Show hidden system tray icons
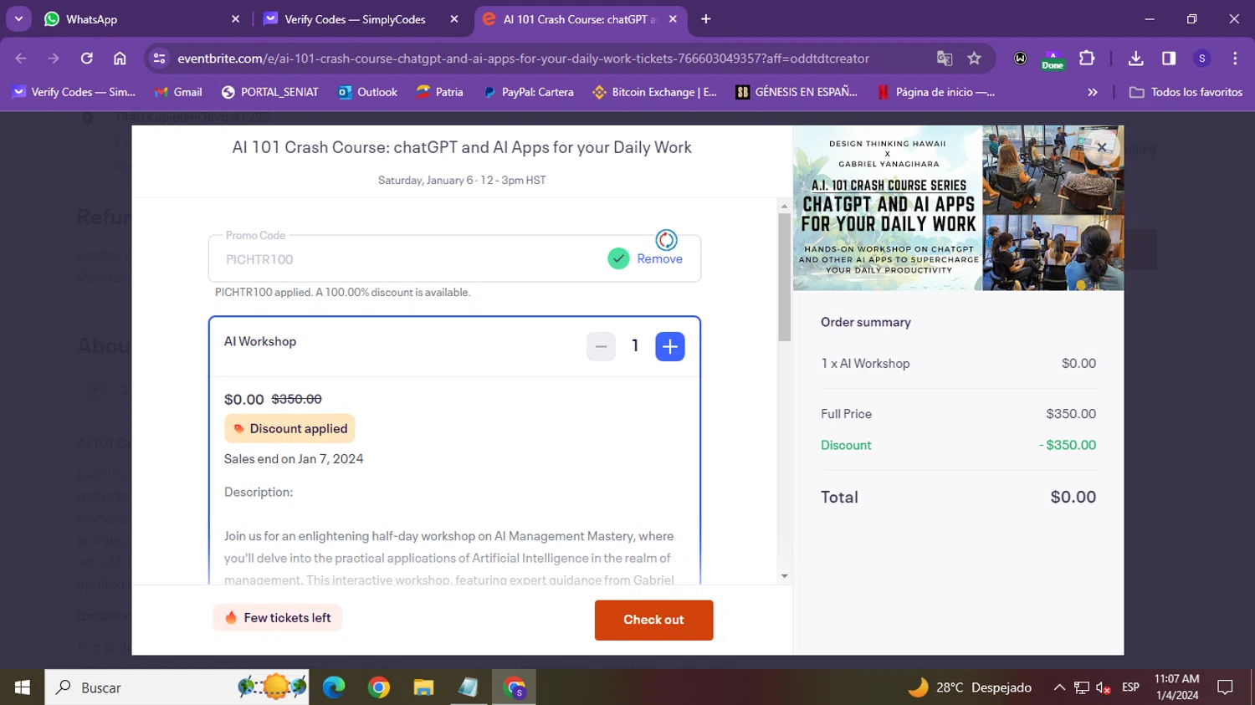This screenshot has height=705, width=1255. coord(1059,687)
